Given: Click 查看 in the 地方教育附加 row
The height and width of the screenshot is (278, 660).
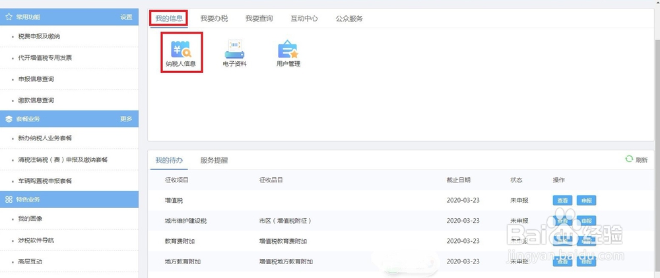Looking at the screenshot, I should (562, 262).
